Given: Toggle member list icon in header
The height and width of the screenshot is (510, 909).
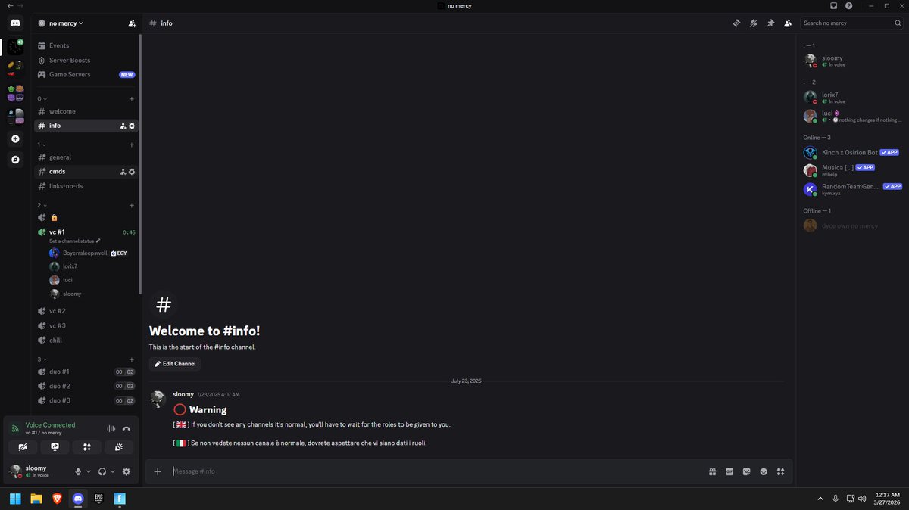Looking at the screenshot, I should click(x=788, y=23).
